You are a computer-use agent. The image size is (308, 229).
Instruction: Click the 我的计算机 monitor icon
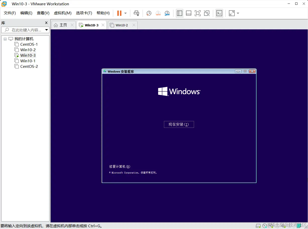click(11, 39)
